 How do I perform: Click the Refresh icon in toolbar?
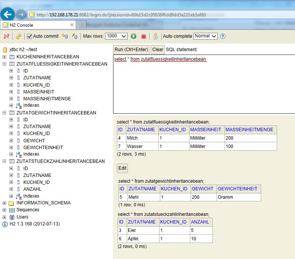18,36
